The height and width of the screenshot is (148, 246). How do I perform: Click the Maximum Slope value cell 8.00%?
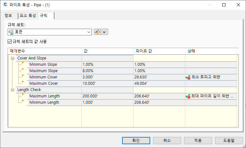click(107, 71)
